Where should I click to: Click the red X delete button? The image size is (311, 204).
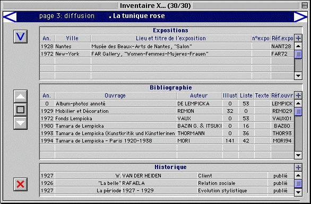tap(20, 184)
